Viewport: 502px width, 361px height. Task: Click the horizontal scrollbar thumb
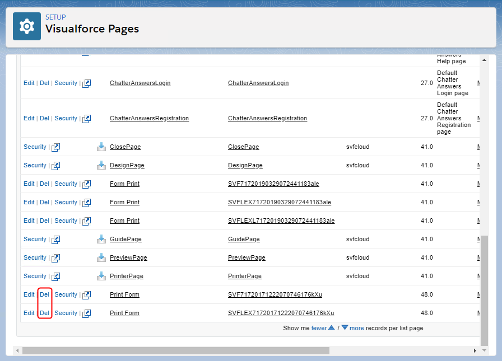(x=176, y=351)
